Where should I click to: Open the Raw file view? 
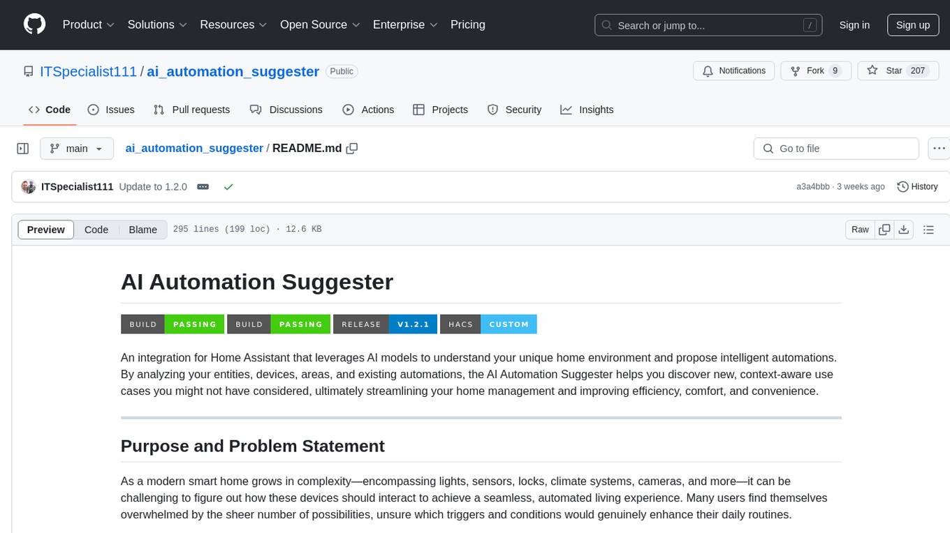pyautogui.click(x=861, y=230)
